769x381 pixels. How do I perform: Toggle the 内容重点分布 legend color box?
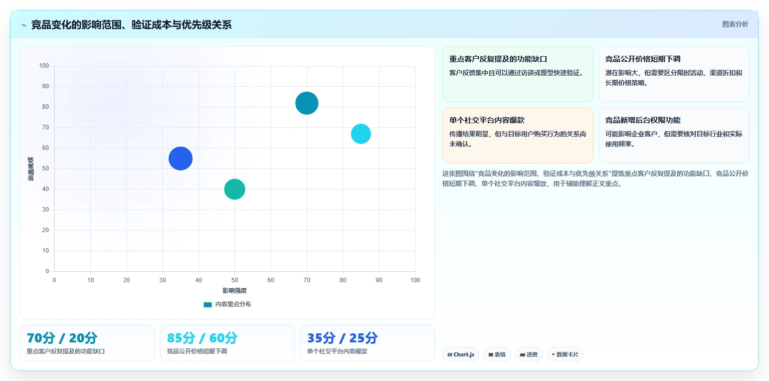coord(208,304)
